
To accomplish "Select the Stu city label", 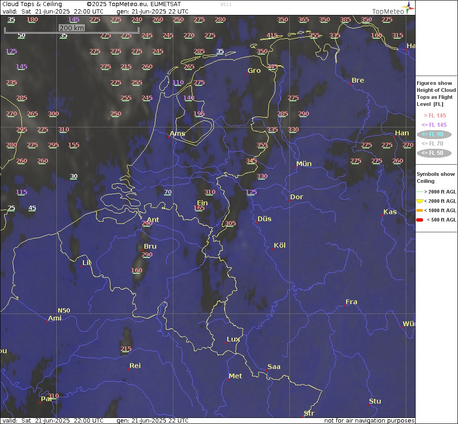I will 375,401.
